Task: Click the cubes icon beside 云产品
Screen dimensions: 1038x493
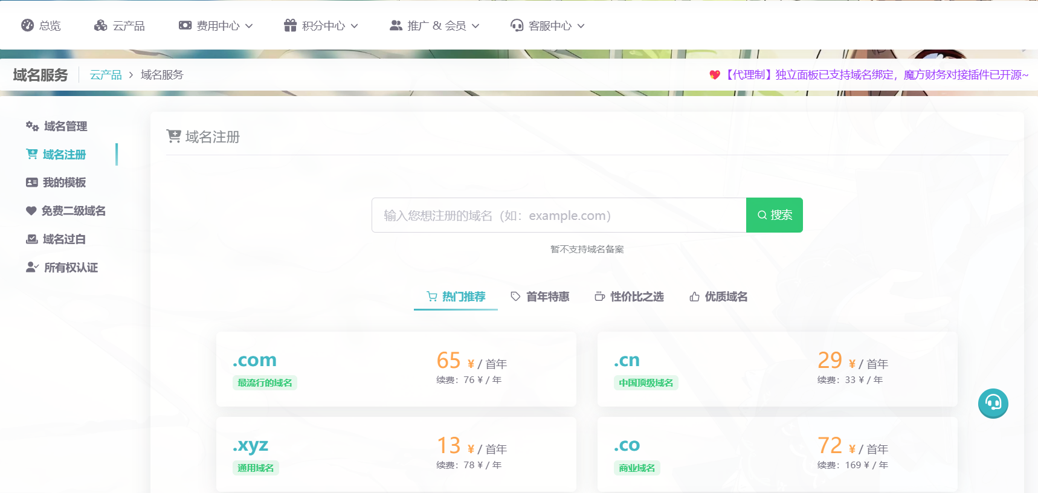Action: (x=100, y=25)
